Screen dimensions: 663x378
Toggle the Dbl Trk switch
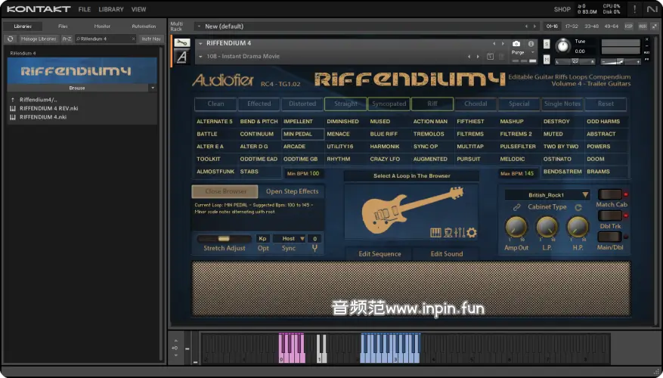609,215
